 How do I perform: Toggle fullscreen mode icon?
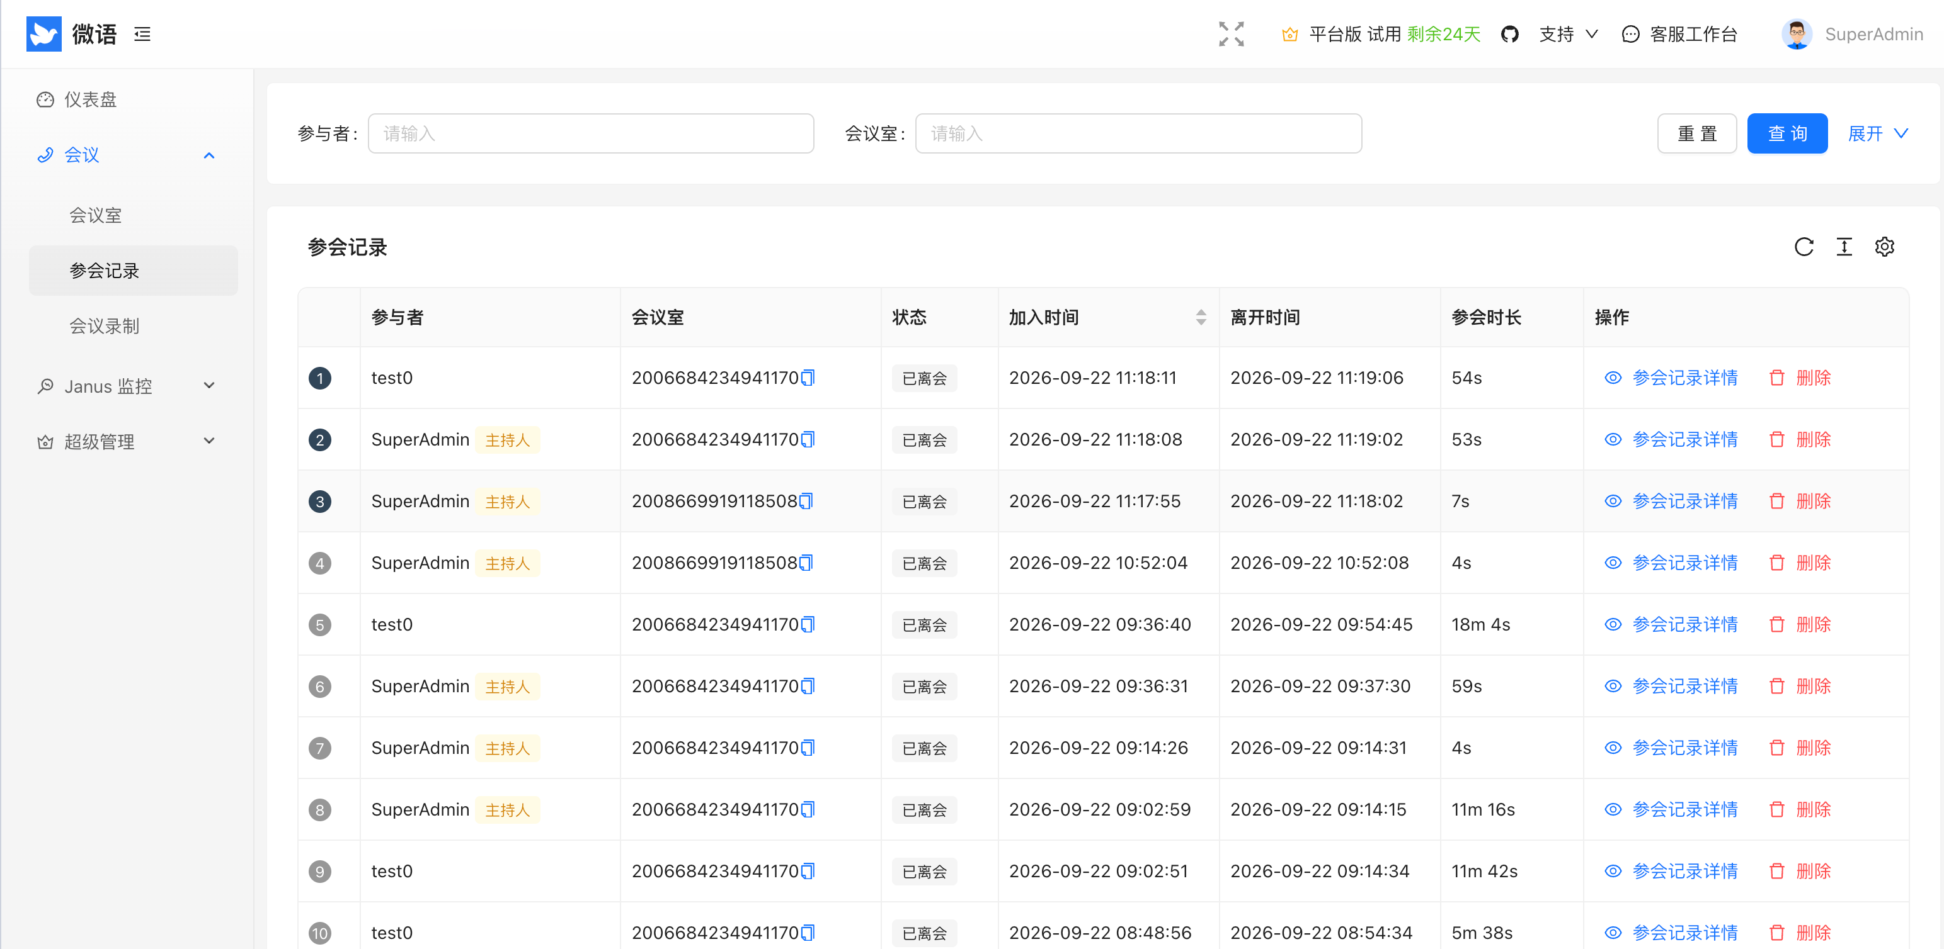coord(1231,34)
